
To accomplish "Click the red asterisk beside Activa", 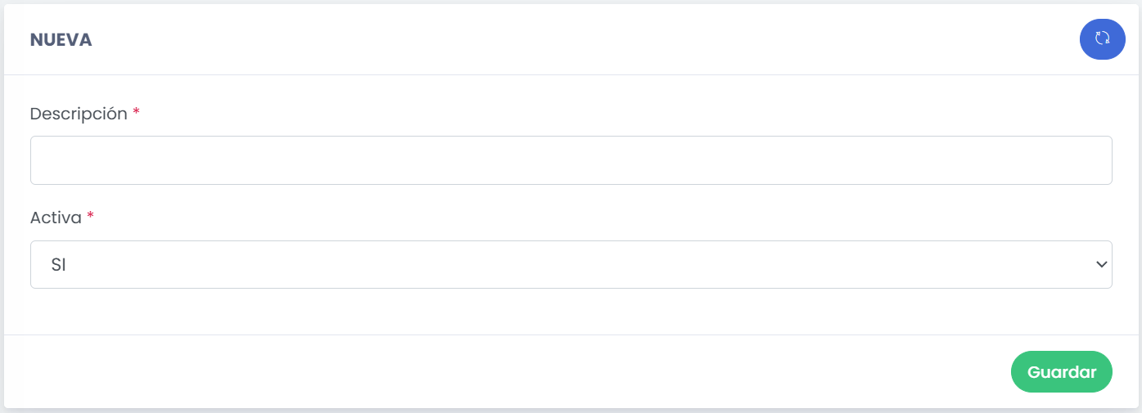I will click(91, 218).
